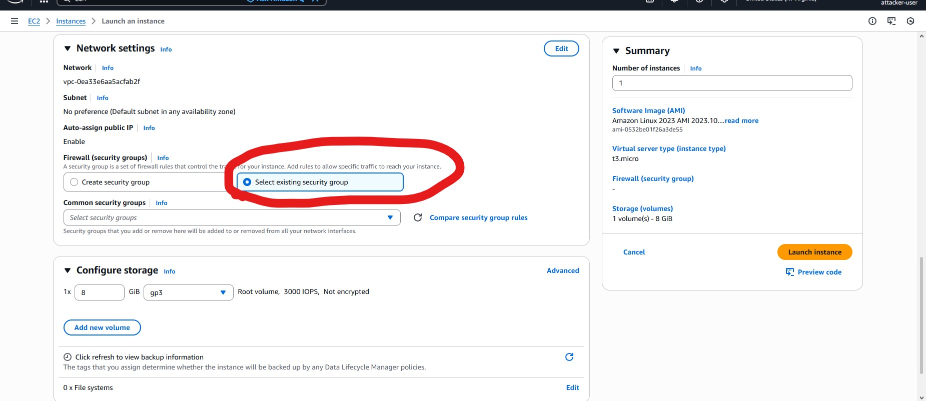Open the info panel icon in header
Image resolution: width=926 pixels, height=401 pixels.
872,21
